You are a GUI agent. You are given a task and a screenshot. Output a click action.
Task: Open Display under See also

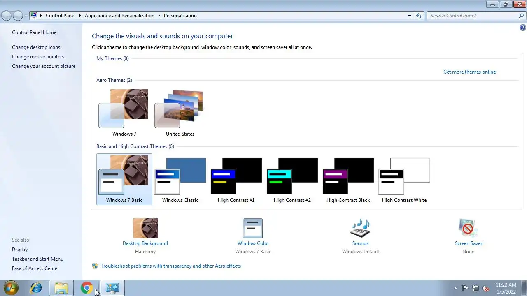coord(20,250)
